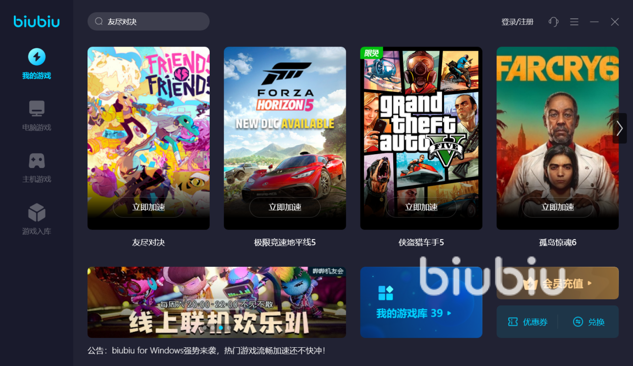Open the 我的游戏 lightning icon section

(x=37, y=57)
